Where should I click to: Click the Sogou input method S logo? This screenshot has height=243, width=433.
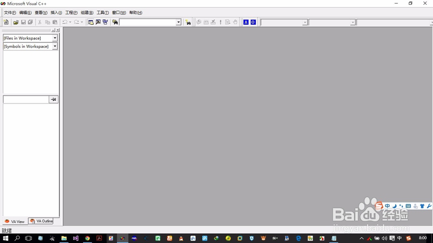379,206
